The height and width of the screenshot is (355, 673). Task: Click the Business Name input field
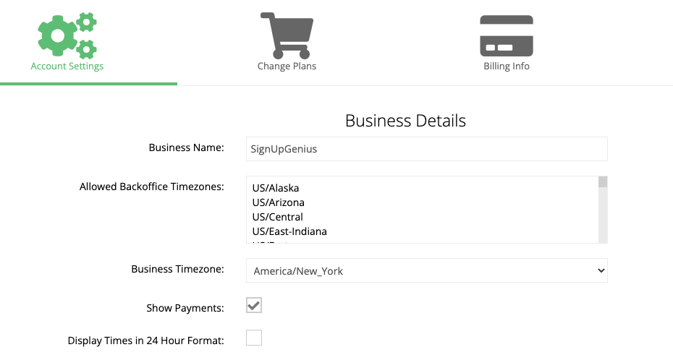(x=427, y=149)
